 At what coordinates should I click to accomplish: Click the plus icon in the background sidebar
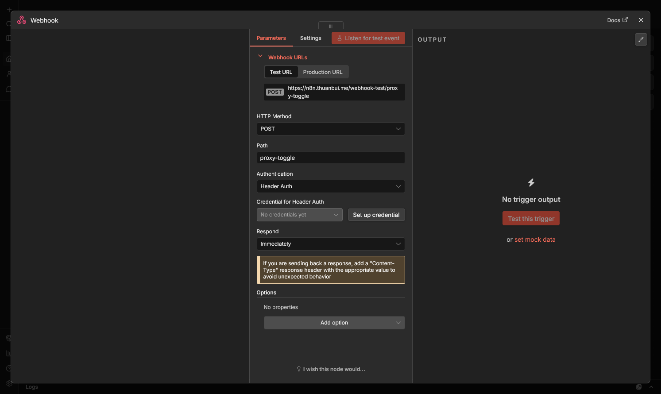point(9,9)
